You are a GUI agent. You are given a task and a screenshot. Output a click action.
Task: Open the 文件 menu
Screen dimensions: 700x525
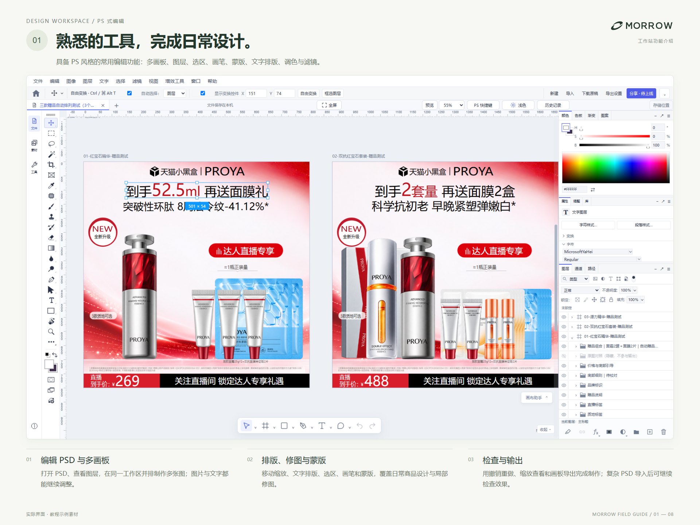(x=38, y=81)
